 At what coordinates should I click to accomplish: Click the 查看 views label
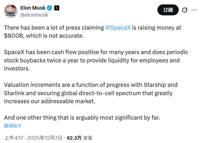(88, 138)
